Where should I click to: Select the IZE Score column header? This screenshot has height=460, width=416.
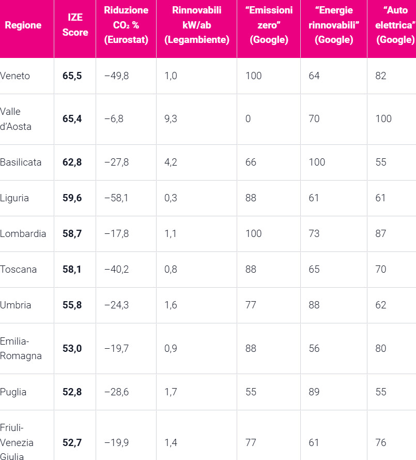coord(75,25)
